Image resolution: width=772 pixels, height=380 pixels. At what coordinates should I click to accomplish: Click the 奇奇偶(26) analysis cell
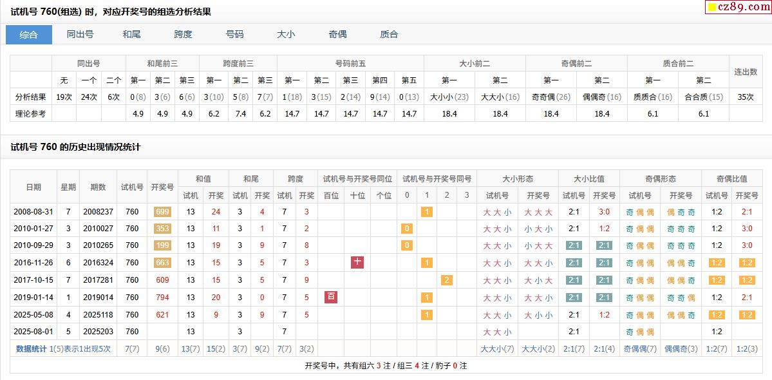click(x=551, y=97)
